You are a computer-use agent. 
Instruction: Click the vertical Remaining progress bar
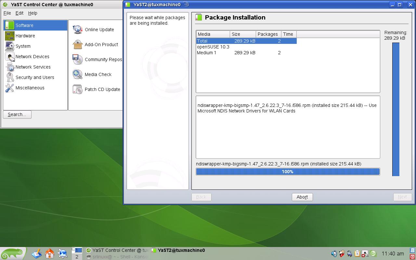[x=396, y=110]
